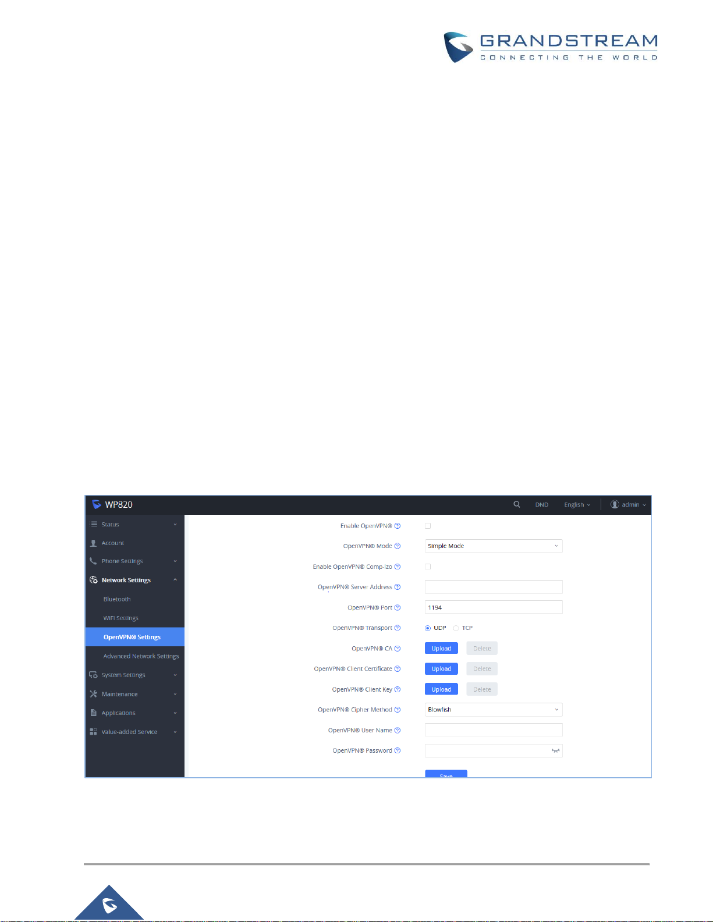713x922 pixels.
Task: Expand the Status menu chevron
Action: click(x=175, y=525)
